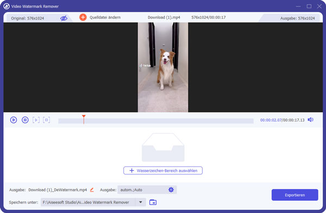Click the Ausgabe: 576x1024 tab label
326x213 pixels.
297,18
